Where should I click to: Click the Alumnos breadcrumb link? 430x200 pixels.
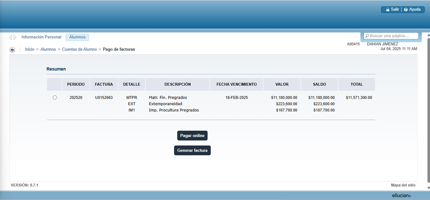(48, 49)
